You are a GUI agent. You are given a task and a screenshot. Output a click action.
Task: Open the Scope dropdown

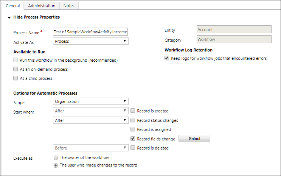91,101
